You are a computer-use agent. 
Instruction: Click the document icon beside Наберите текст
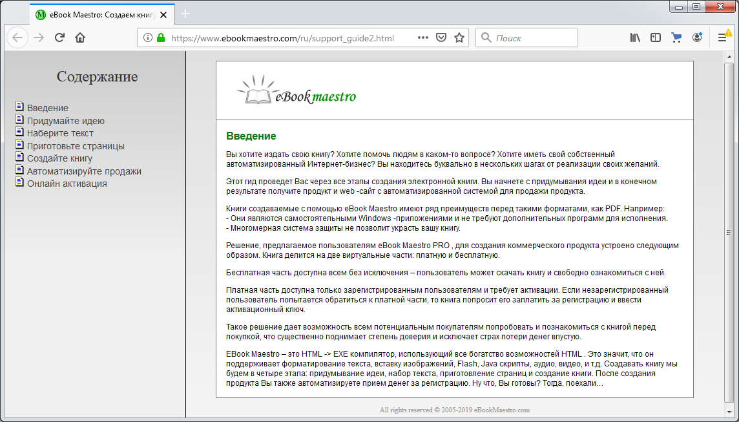[x=19, y=131]
